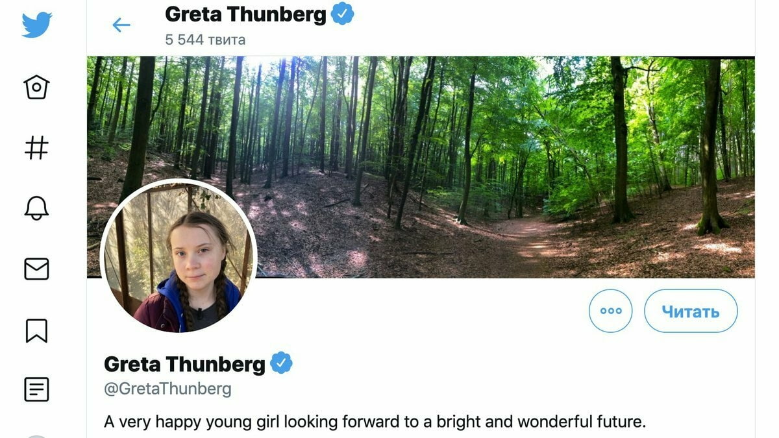Image resolution: width=779 pixels, height=438 pixels.
Task: Go back using the arrow icon
Action: tap(121, 25)
